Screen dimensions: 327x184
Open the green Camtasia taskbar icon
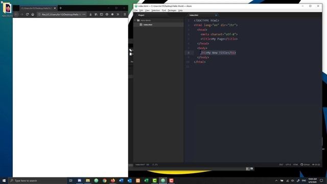154,180
